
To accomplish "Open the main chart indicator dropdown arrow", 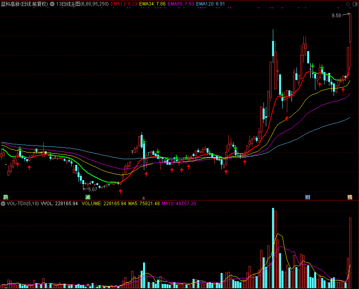I will (x=52, y=4).
